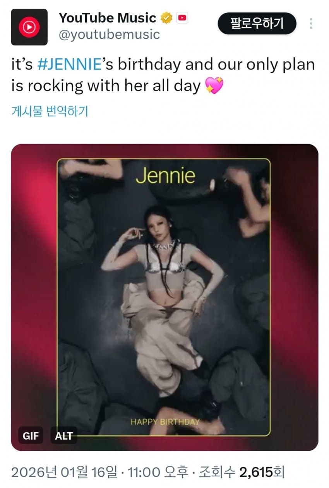Toggle follow state via 팔로우하기 button
Screen dimensions: 329x488
coord(257,23)
